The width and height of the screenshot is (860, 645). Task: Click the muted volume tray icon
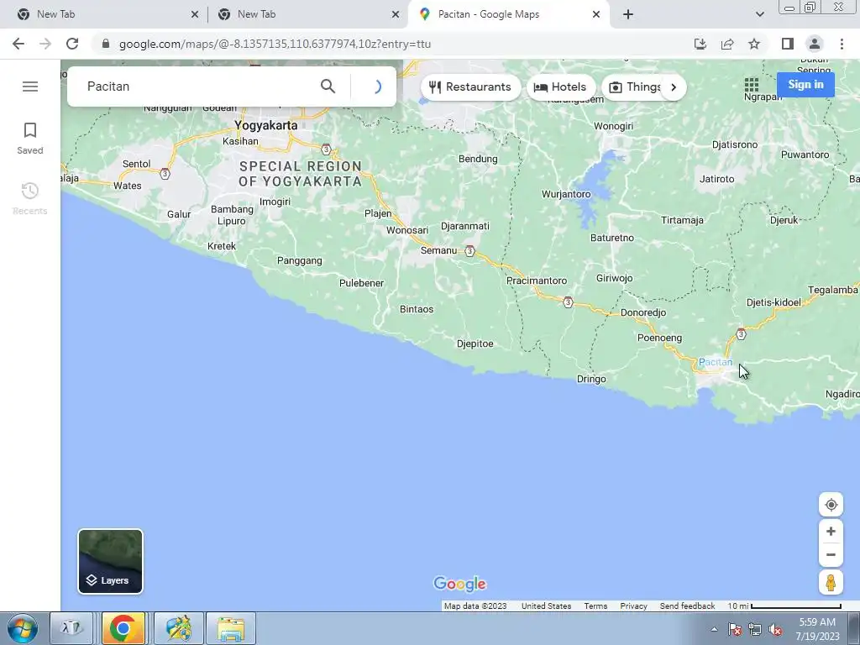pos(775,630)
